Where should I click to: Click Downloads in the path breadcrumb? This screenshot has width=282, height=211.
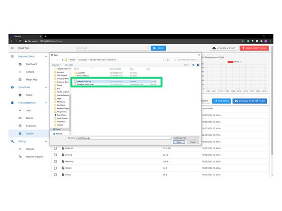click(x=82, y=60)
